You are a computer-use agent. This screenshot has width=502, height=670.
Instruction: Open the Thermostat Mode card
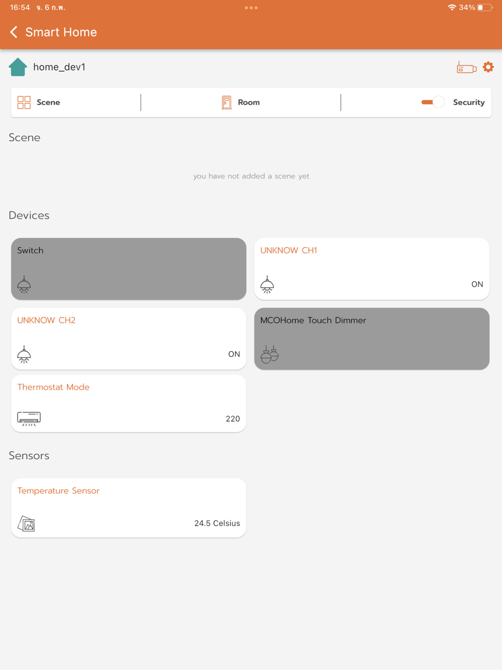129,403
